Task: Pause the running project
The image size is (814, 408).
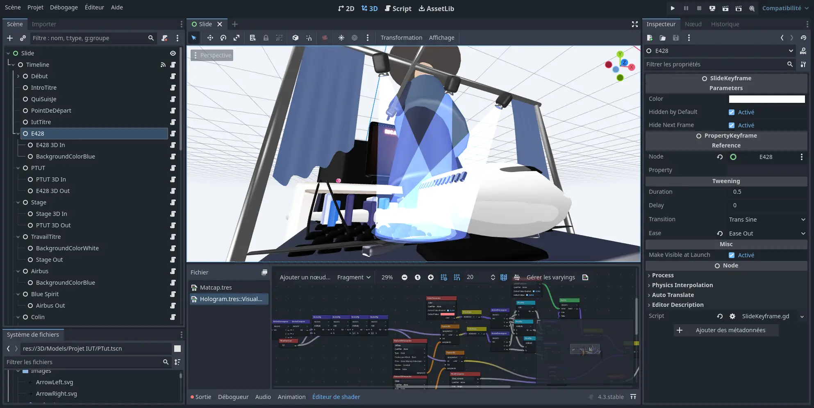Action: click(686, 8)
